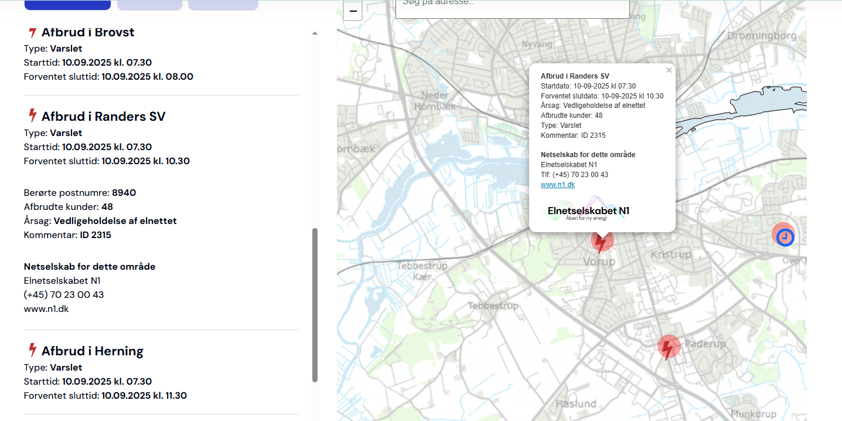Click the lightning icon beside Afbrud i Brovst
The image size is (842, 421).
(32, 33)
